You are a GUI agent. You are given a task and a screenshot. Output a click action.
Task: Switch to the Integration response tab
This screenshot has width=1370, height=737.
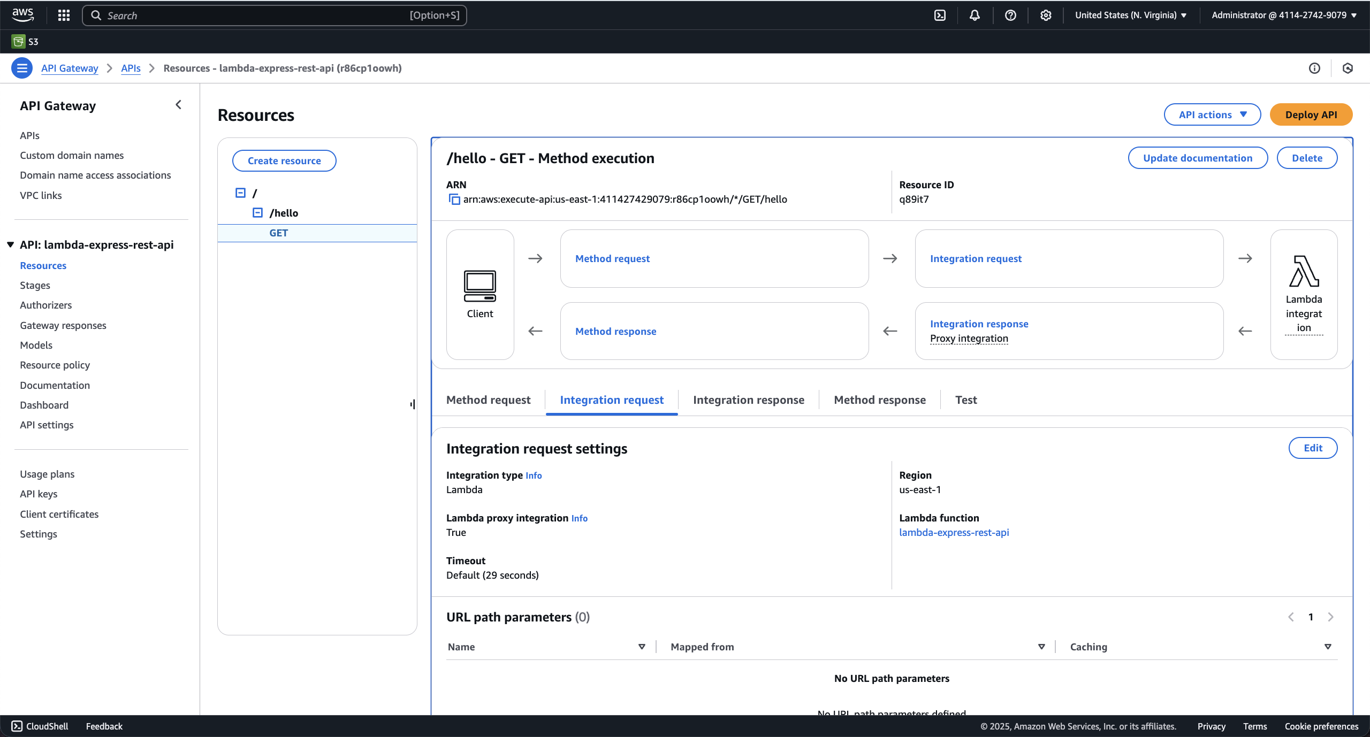(748, 400)
